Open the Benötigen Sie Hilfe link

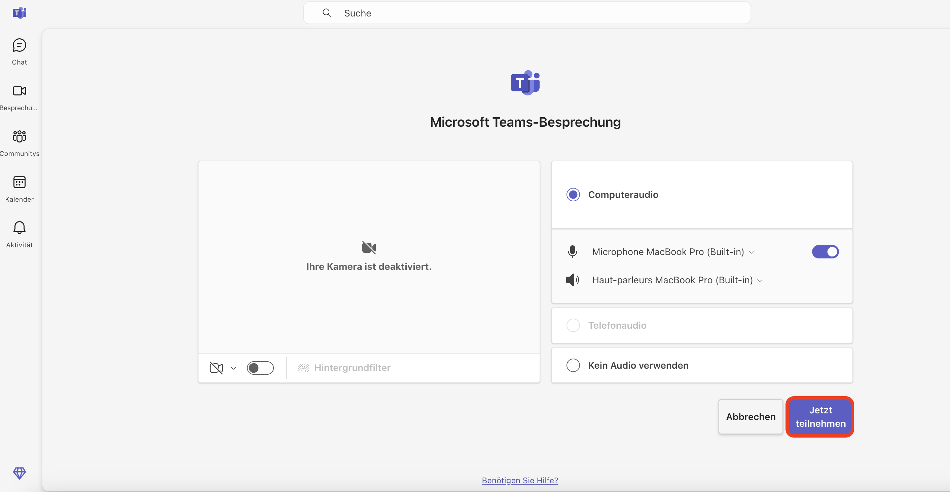[520, 480]
